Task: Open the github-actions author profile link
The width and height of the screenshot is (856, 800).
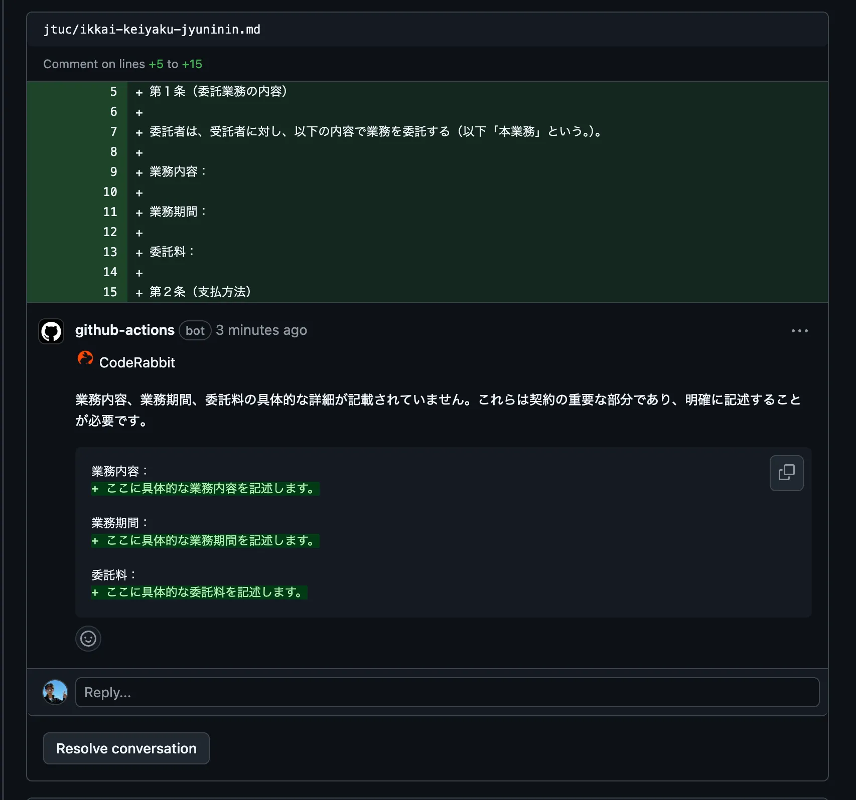Action: tap(125, 330)
